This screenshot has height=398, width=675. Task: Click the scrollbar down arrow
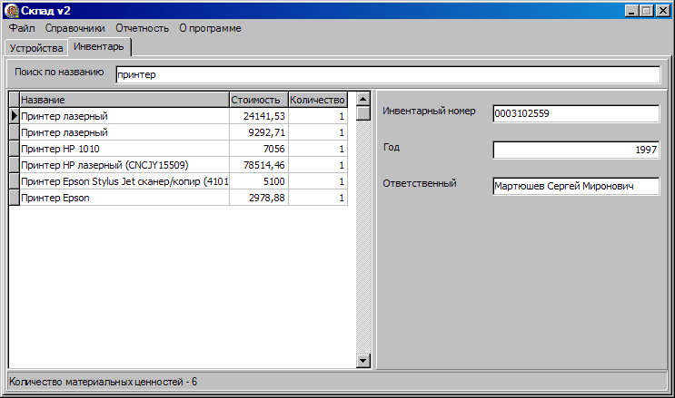(x=363, y=361)
